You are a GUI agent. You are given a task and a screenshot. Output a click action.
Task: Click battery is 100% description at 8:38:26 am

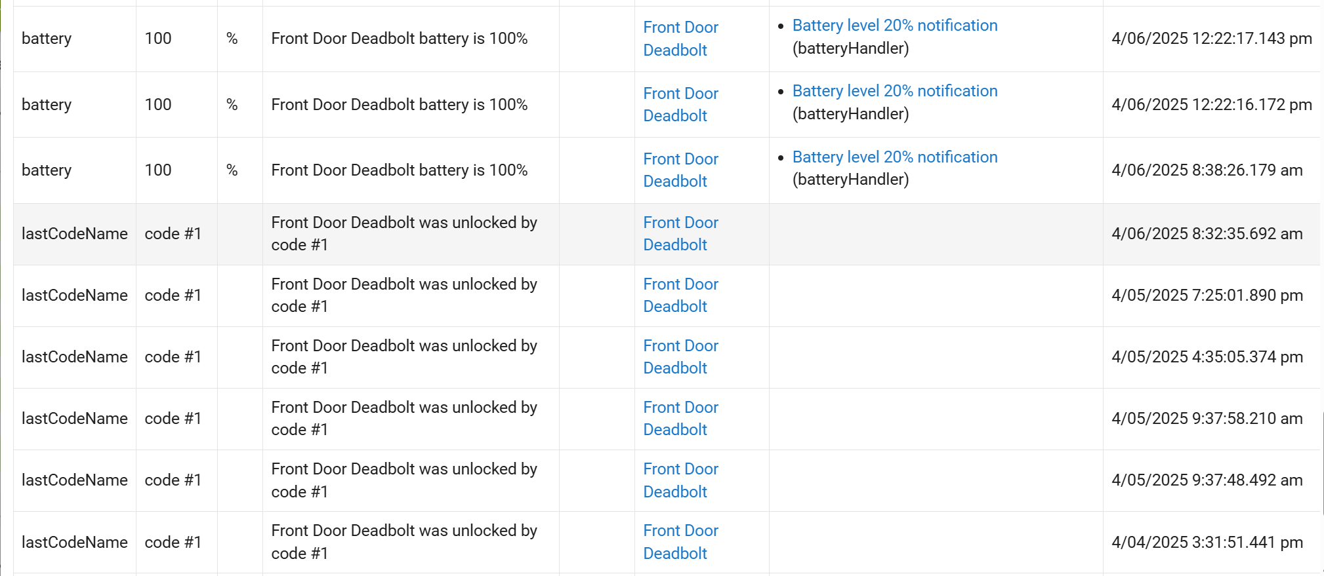coord(400,170)
